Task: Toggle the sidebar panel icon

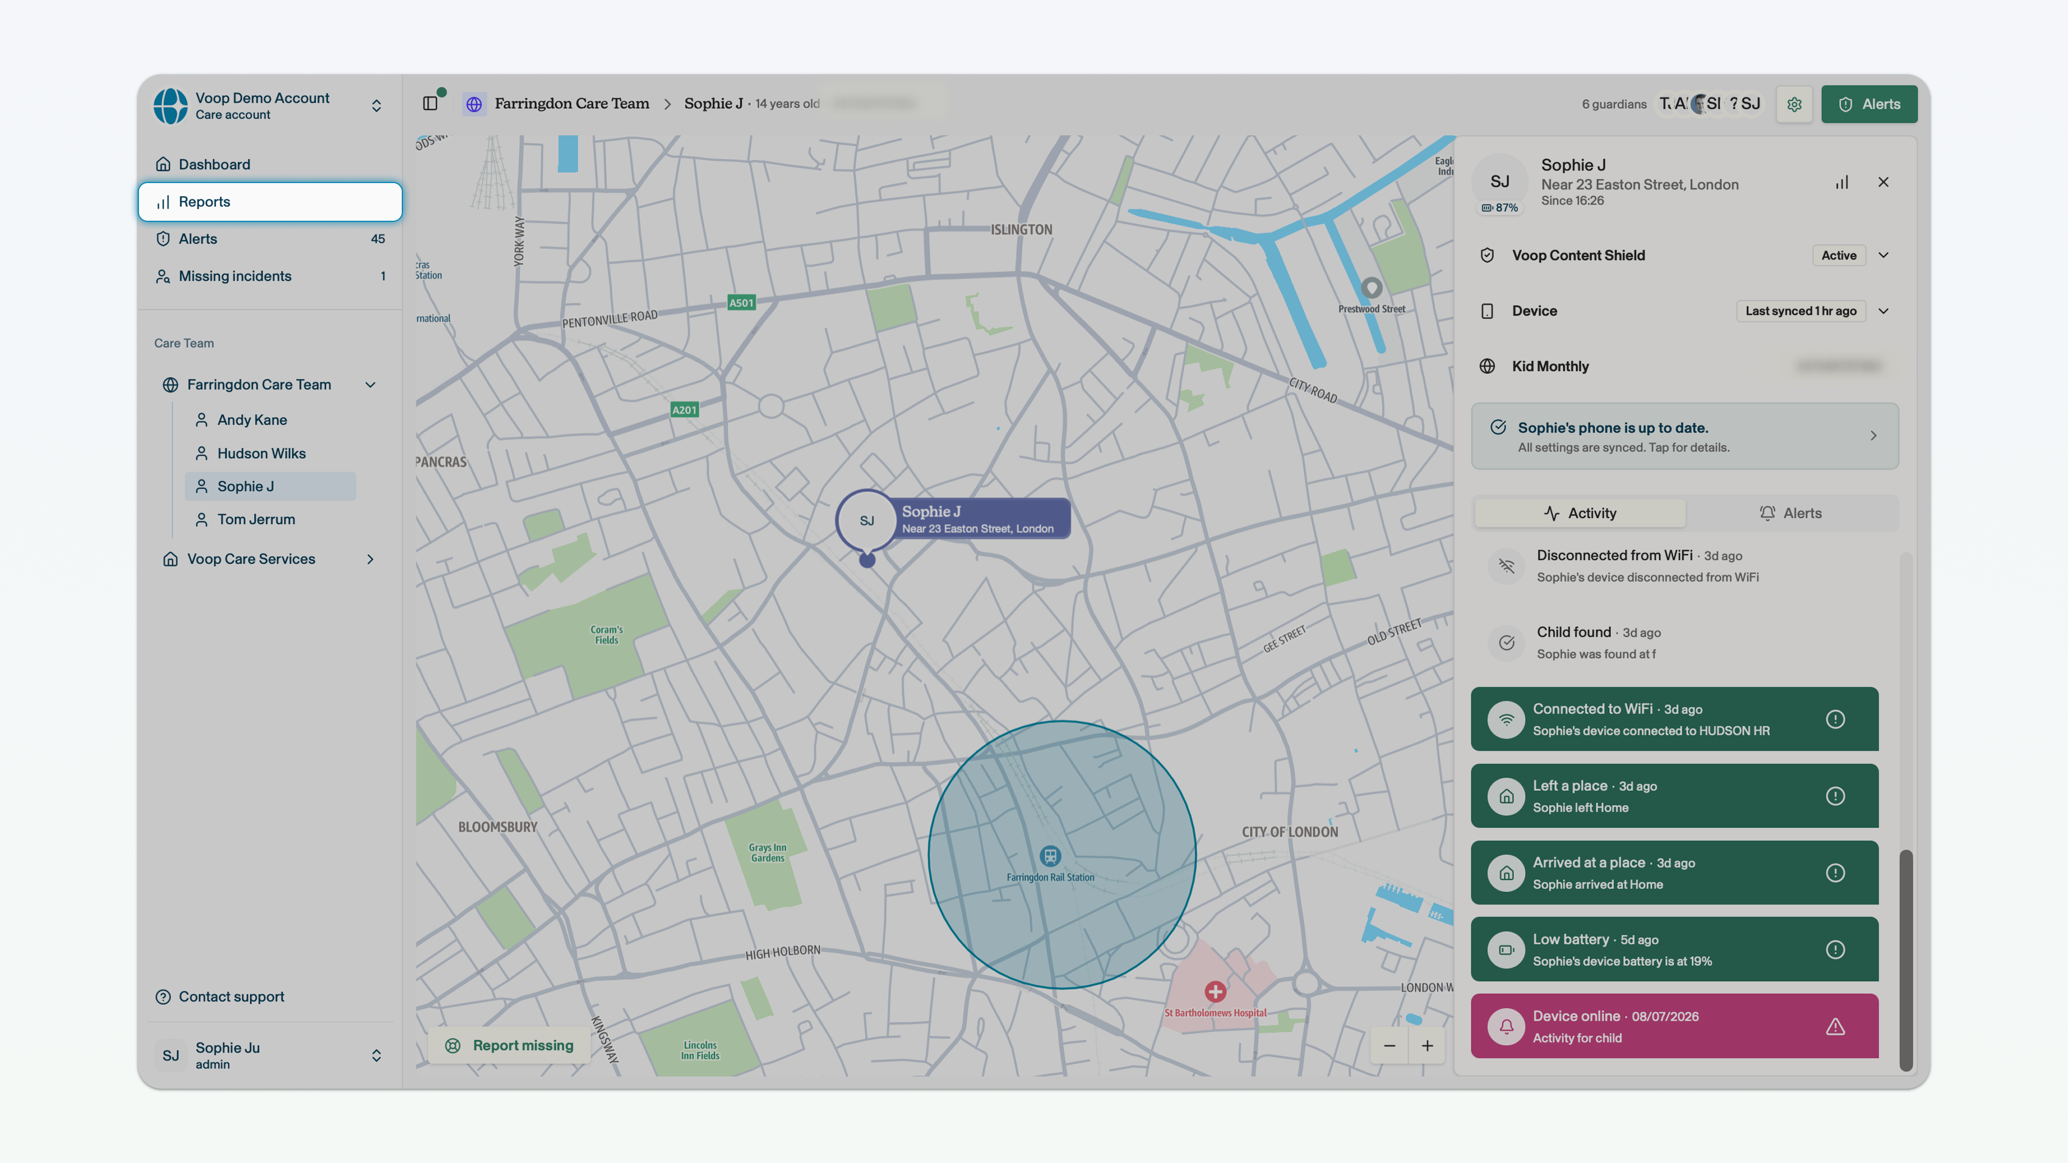Action: pos(430,103)
